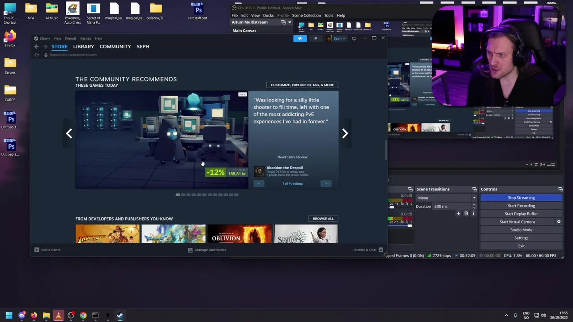Reload the Steam store page

[x=37, y=55]
